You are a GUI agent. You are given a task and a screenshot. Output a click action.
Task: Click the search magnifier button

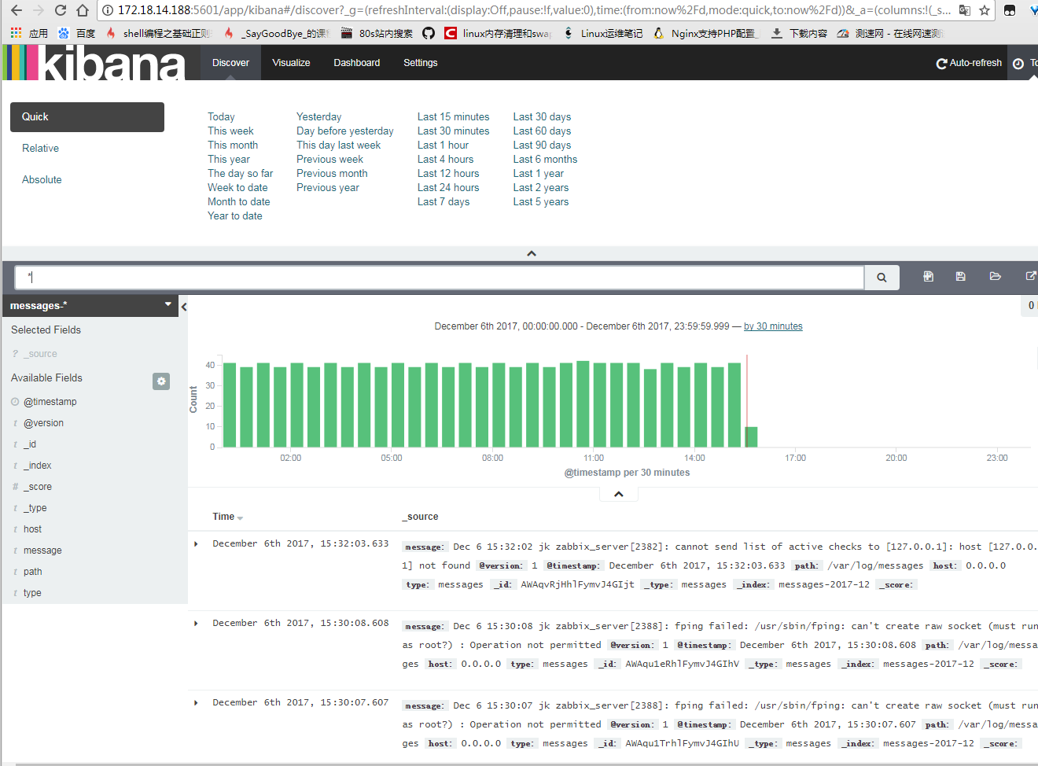point(882,277)
